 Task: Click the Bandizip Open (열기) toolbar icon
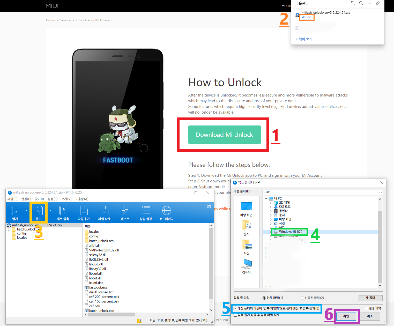[x=15, y=211]
